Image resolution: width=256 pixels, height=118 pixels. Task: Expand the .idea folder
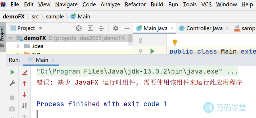tap(18, 46)
